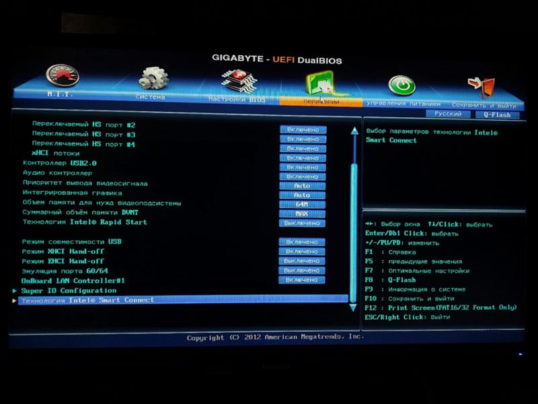This screenshot has height=404, width=538.
Task: Open the Сохранить и выйти exit icon
Action: [481, 88]
